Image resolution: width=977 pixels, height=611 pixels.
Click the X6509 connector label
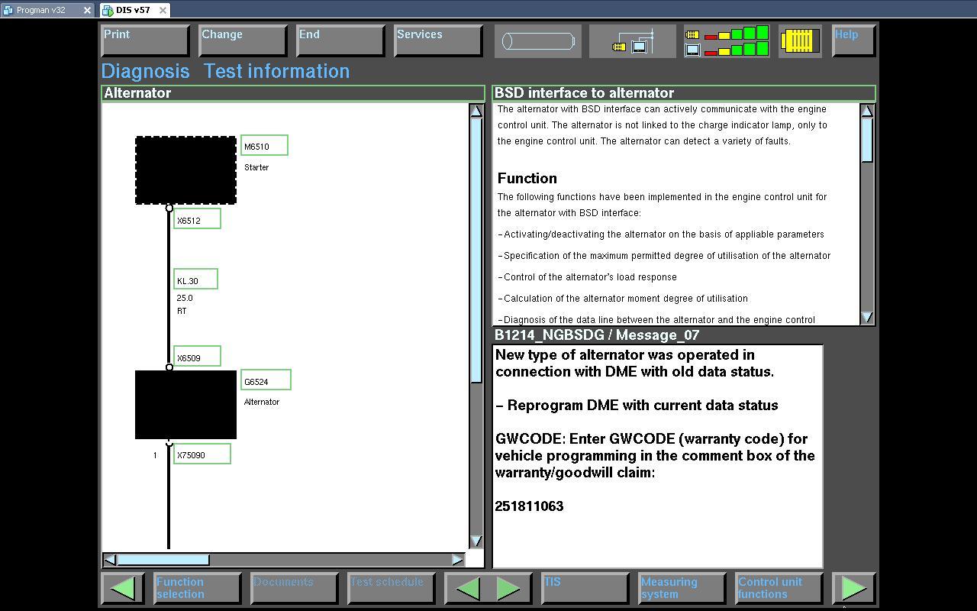197,357
